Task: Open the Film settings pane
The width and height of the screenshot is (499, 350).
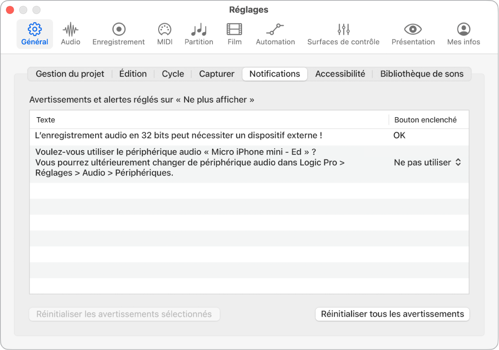Action: pos(234,33)
